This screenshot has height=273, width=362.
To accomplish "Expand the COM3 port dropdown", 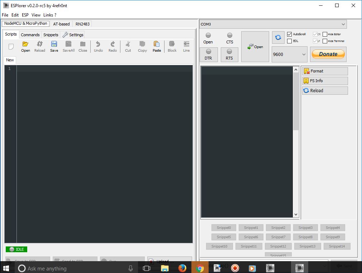I will pos(343,24).
